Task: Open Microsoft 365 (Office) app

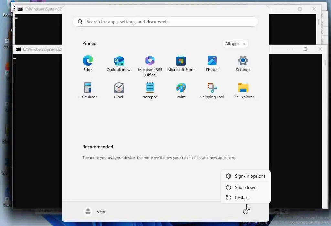Action: 150,66
